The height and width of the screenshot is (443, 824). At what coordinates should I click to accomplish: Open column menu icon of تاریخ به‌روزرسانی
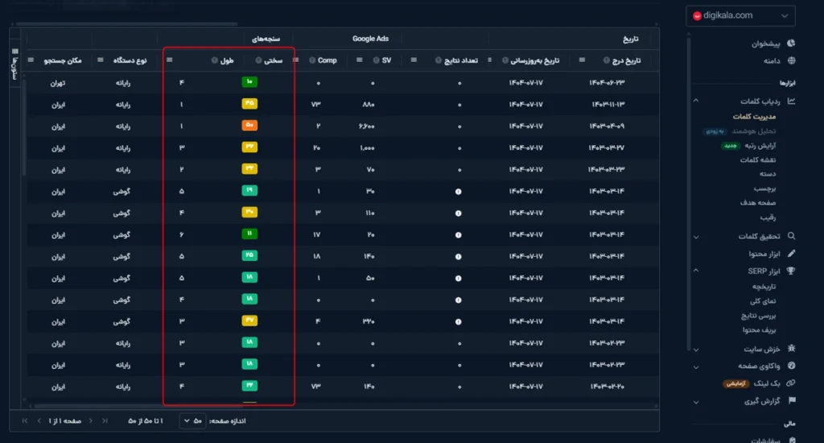point(490,60)
